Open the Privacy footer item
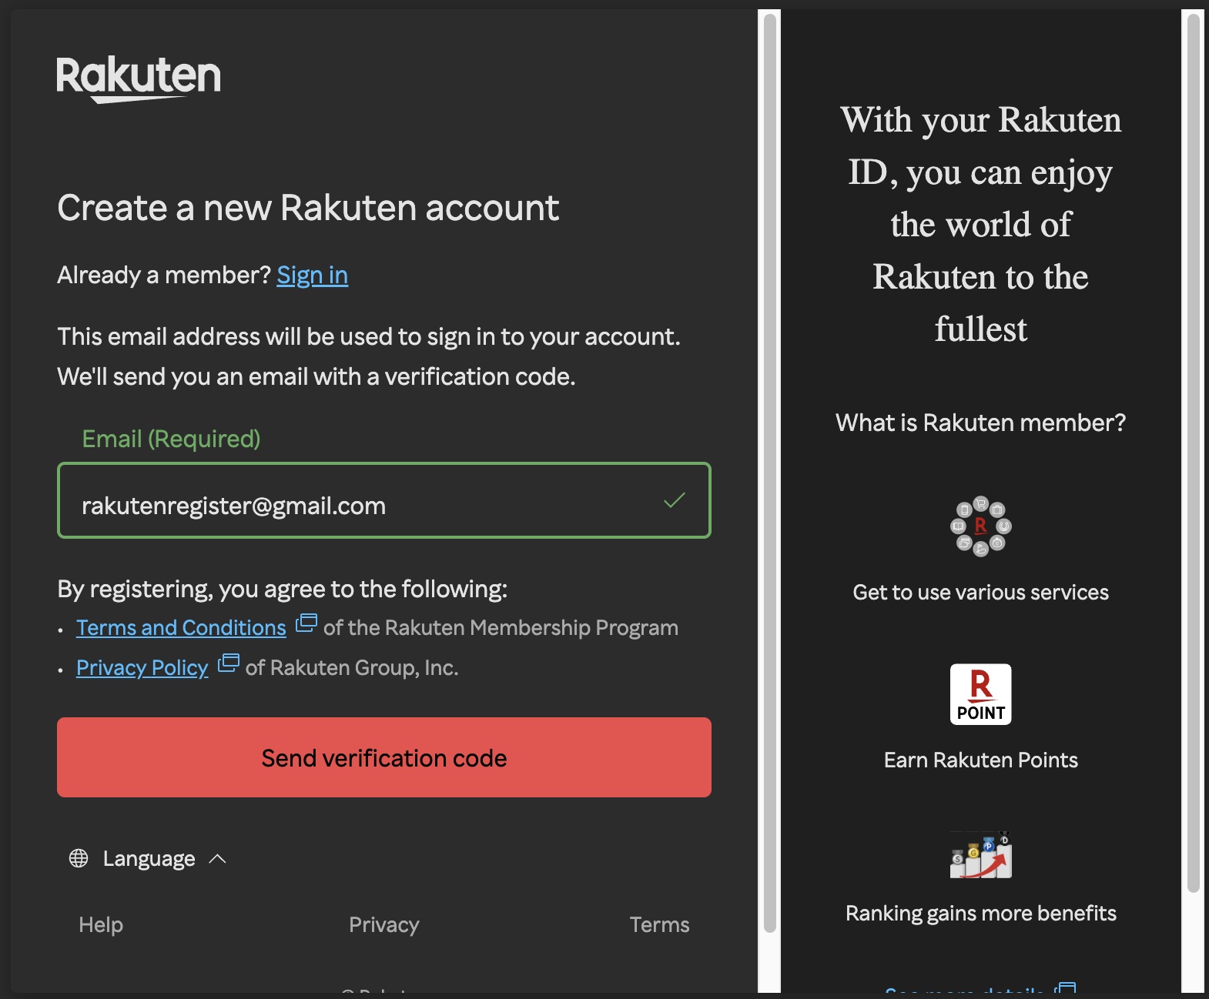Image resolution: width=1209 pixels, height=999 pixels. click(383, 924)
